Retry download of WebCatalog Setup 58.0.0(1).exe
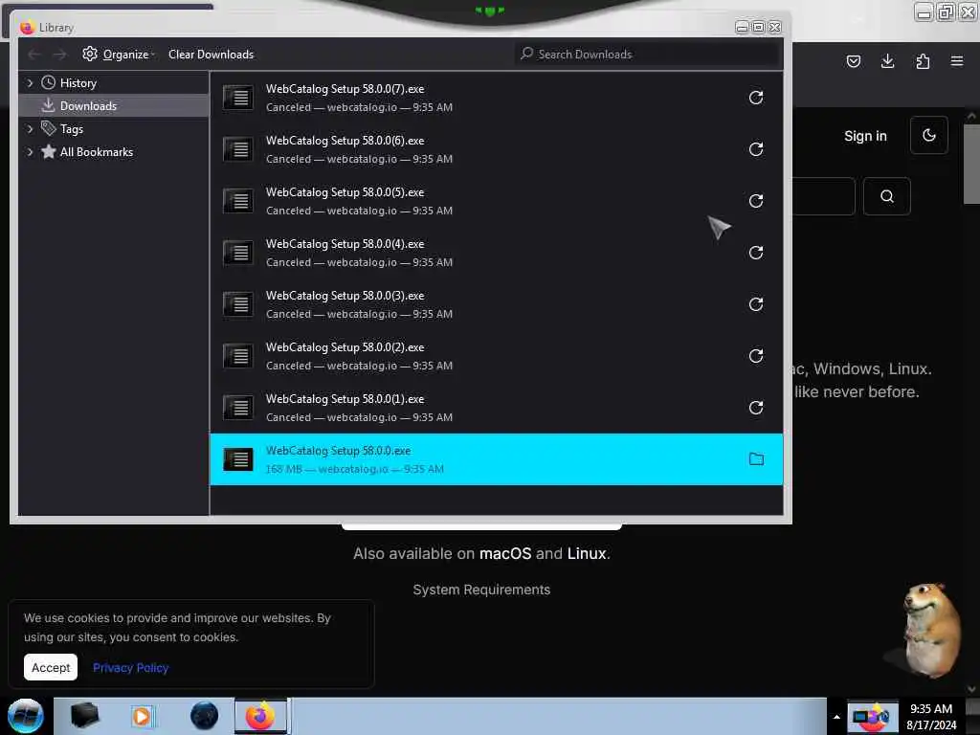 coord(756,408)
